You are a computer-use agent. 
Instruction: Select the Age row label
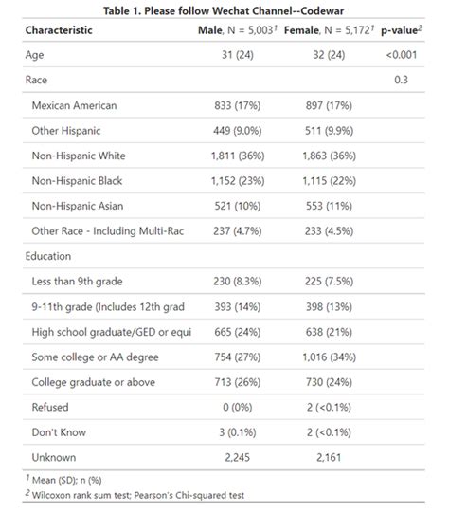tap(34, 55)
